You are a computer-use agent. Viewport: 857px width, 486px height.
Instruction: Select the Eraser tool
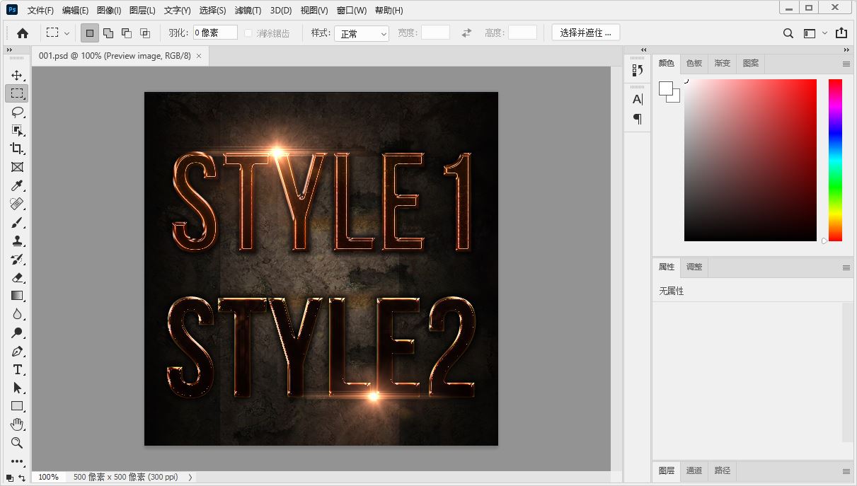click(x=17, y=277)
